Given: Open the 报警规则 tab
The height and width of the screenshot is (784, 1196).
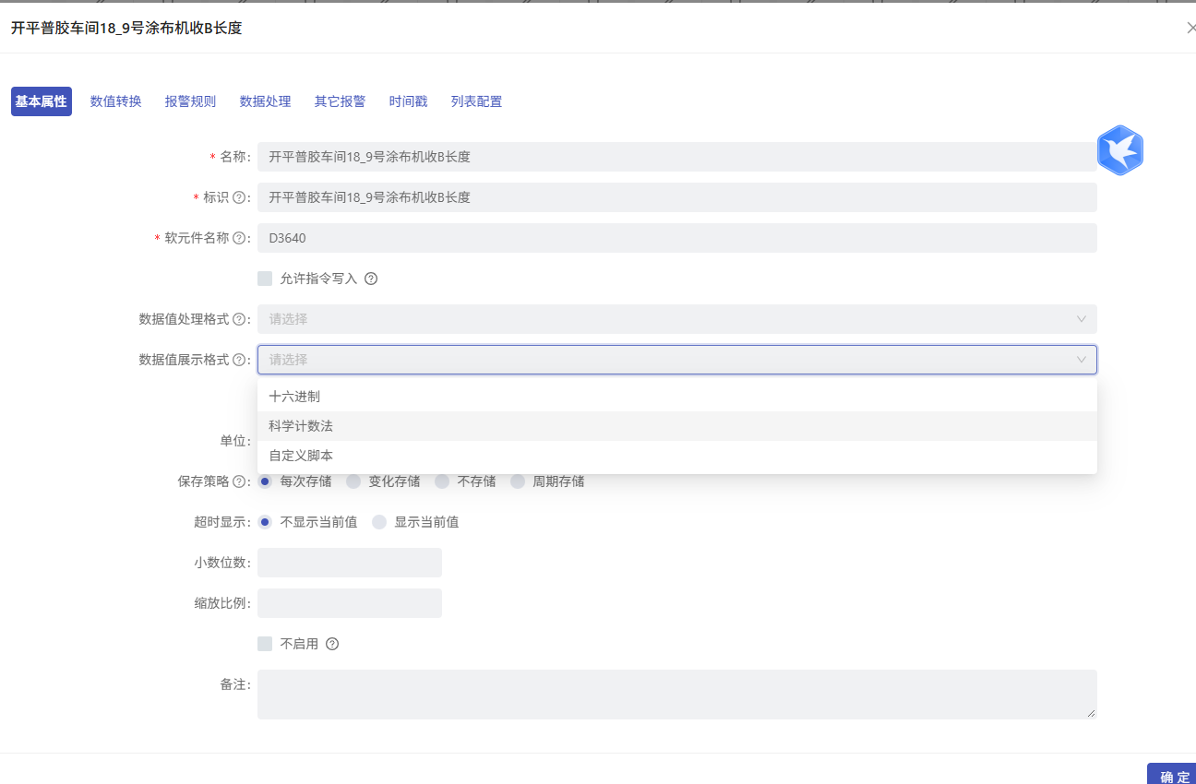Looking at the screenshot, I should click(x=191, y=101).
